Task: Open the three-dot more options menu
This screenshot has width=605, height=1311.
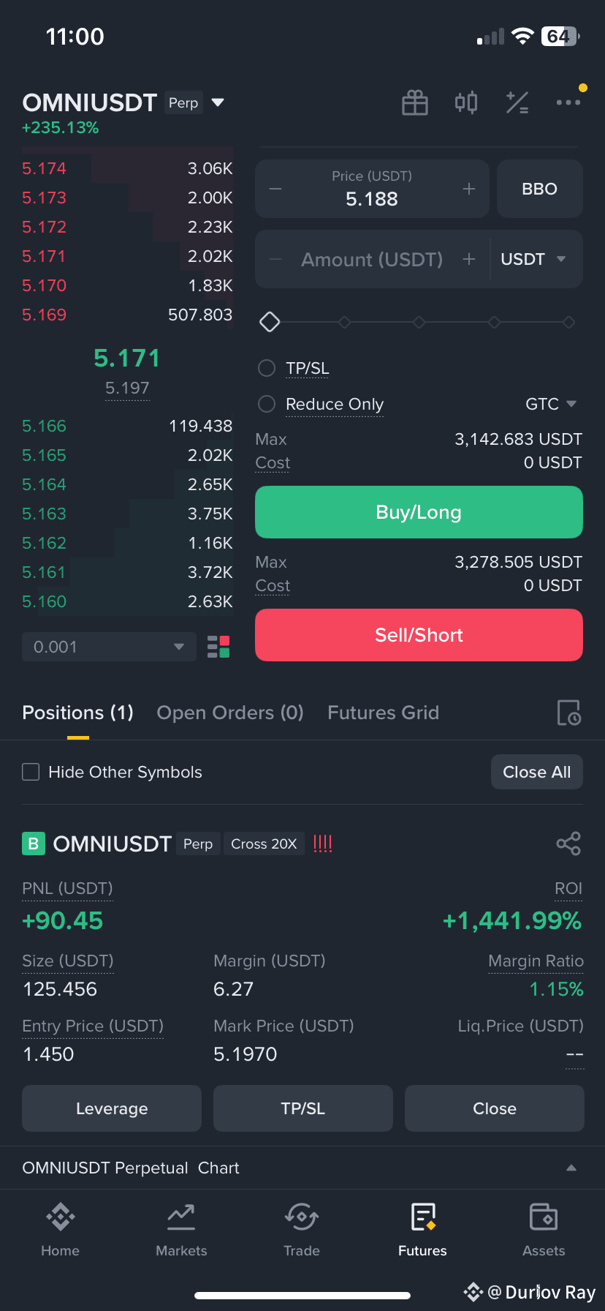Action: 568,102
